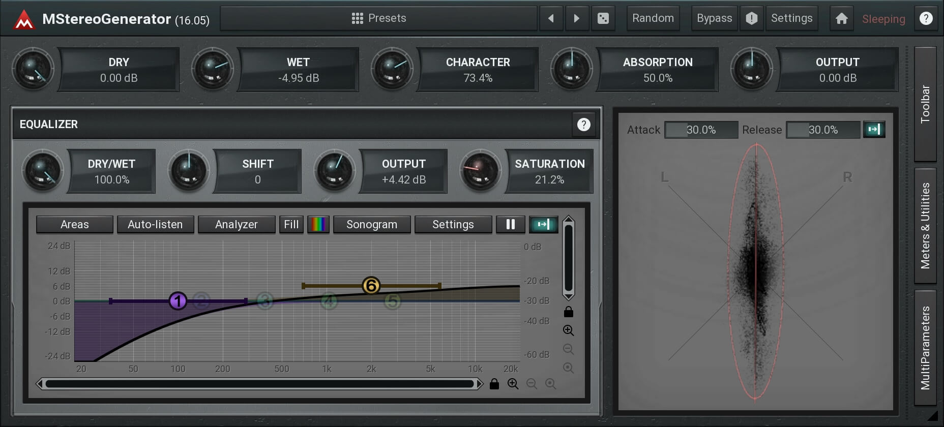The height and width of the screenshot is (427, 944).
Task: Click the Attack 30.0% slider field
Action: [x=701, y=130]
